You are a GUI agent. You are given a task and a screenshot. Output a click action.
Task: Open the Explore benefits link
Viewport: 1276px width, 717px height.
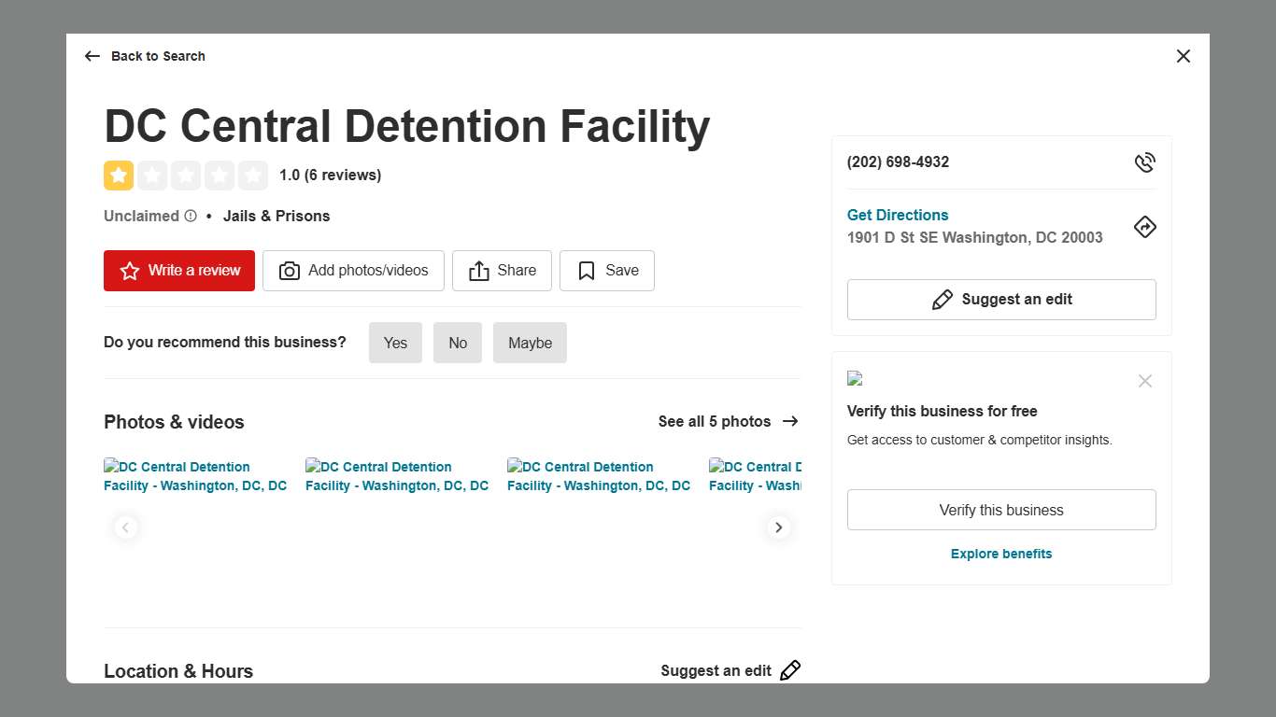[1000, 554]
